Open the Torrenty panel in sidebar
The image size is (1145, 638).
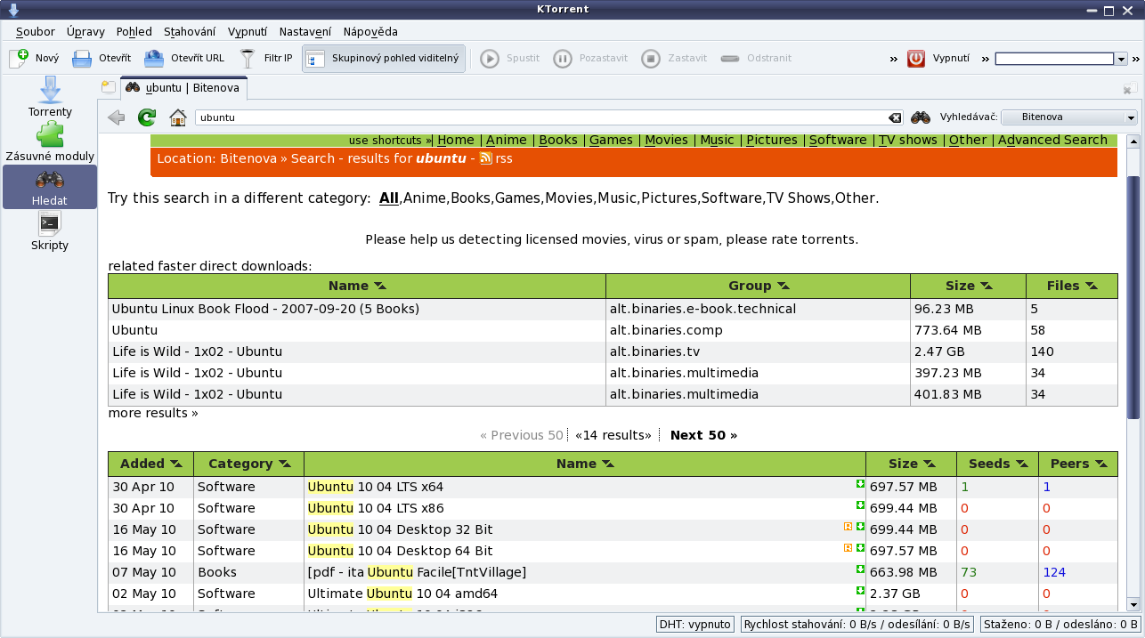(50, 98)
